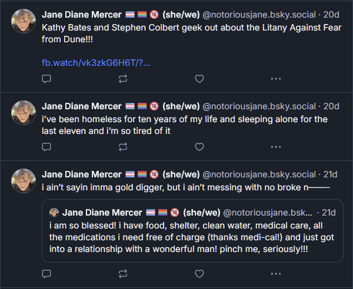Reply to the Dune Litany post
Viewport: 353px width, 289px height.
coord(47,79)
